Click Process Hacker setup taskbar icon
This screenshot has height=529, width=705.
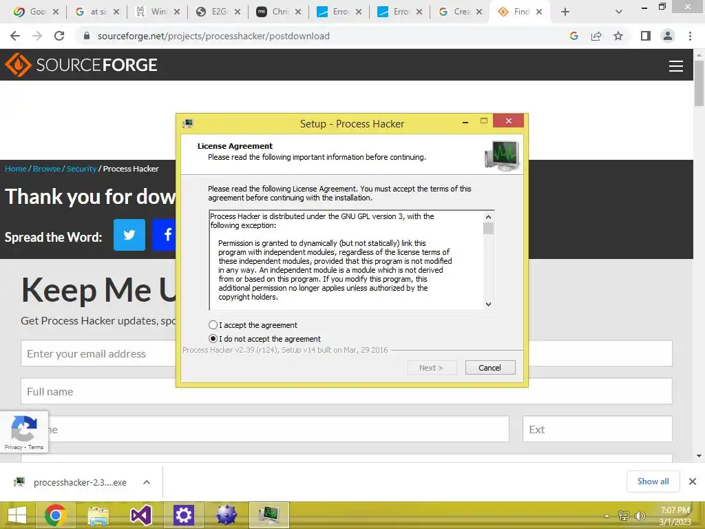(269, 515)
